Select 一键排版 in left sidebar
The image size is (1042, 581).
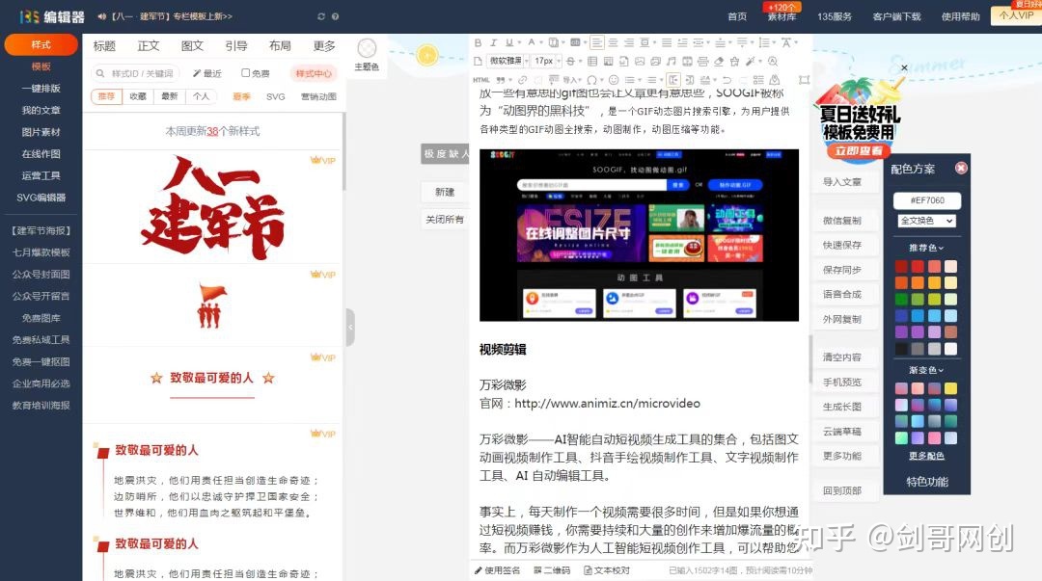coord(41,89)
